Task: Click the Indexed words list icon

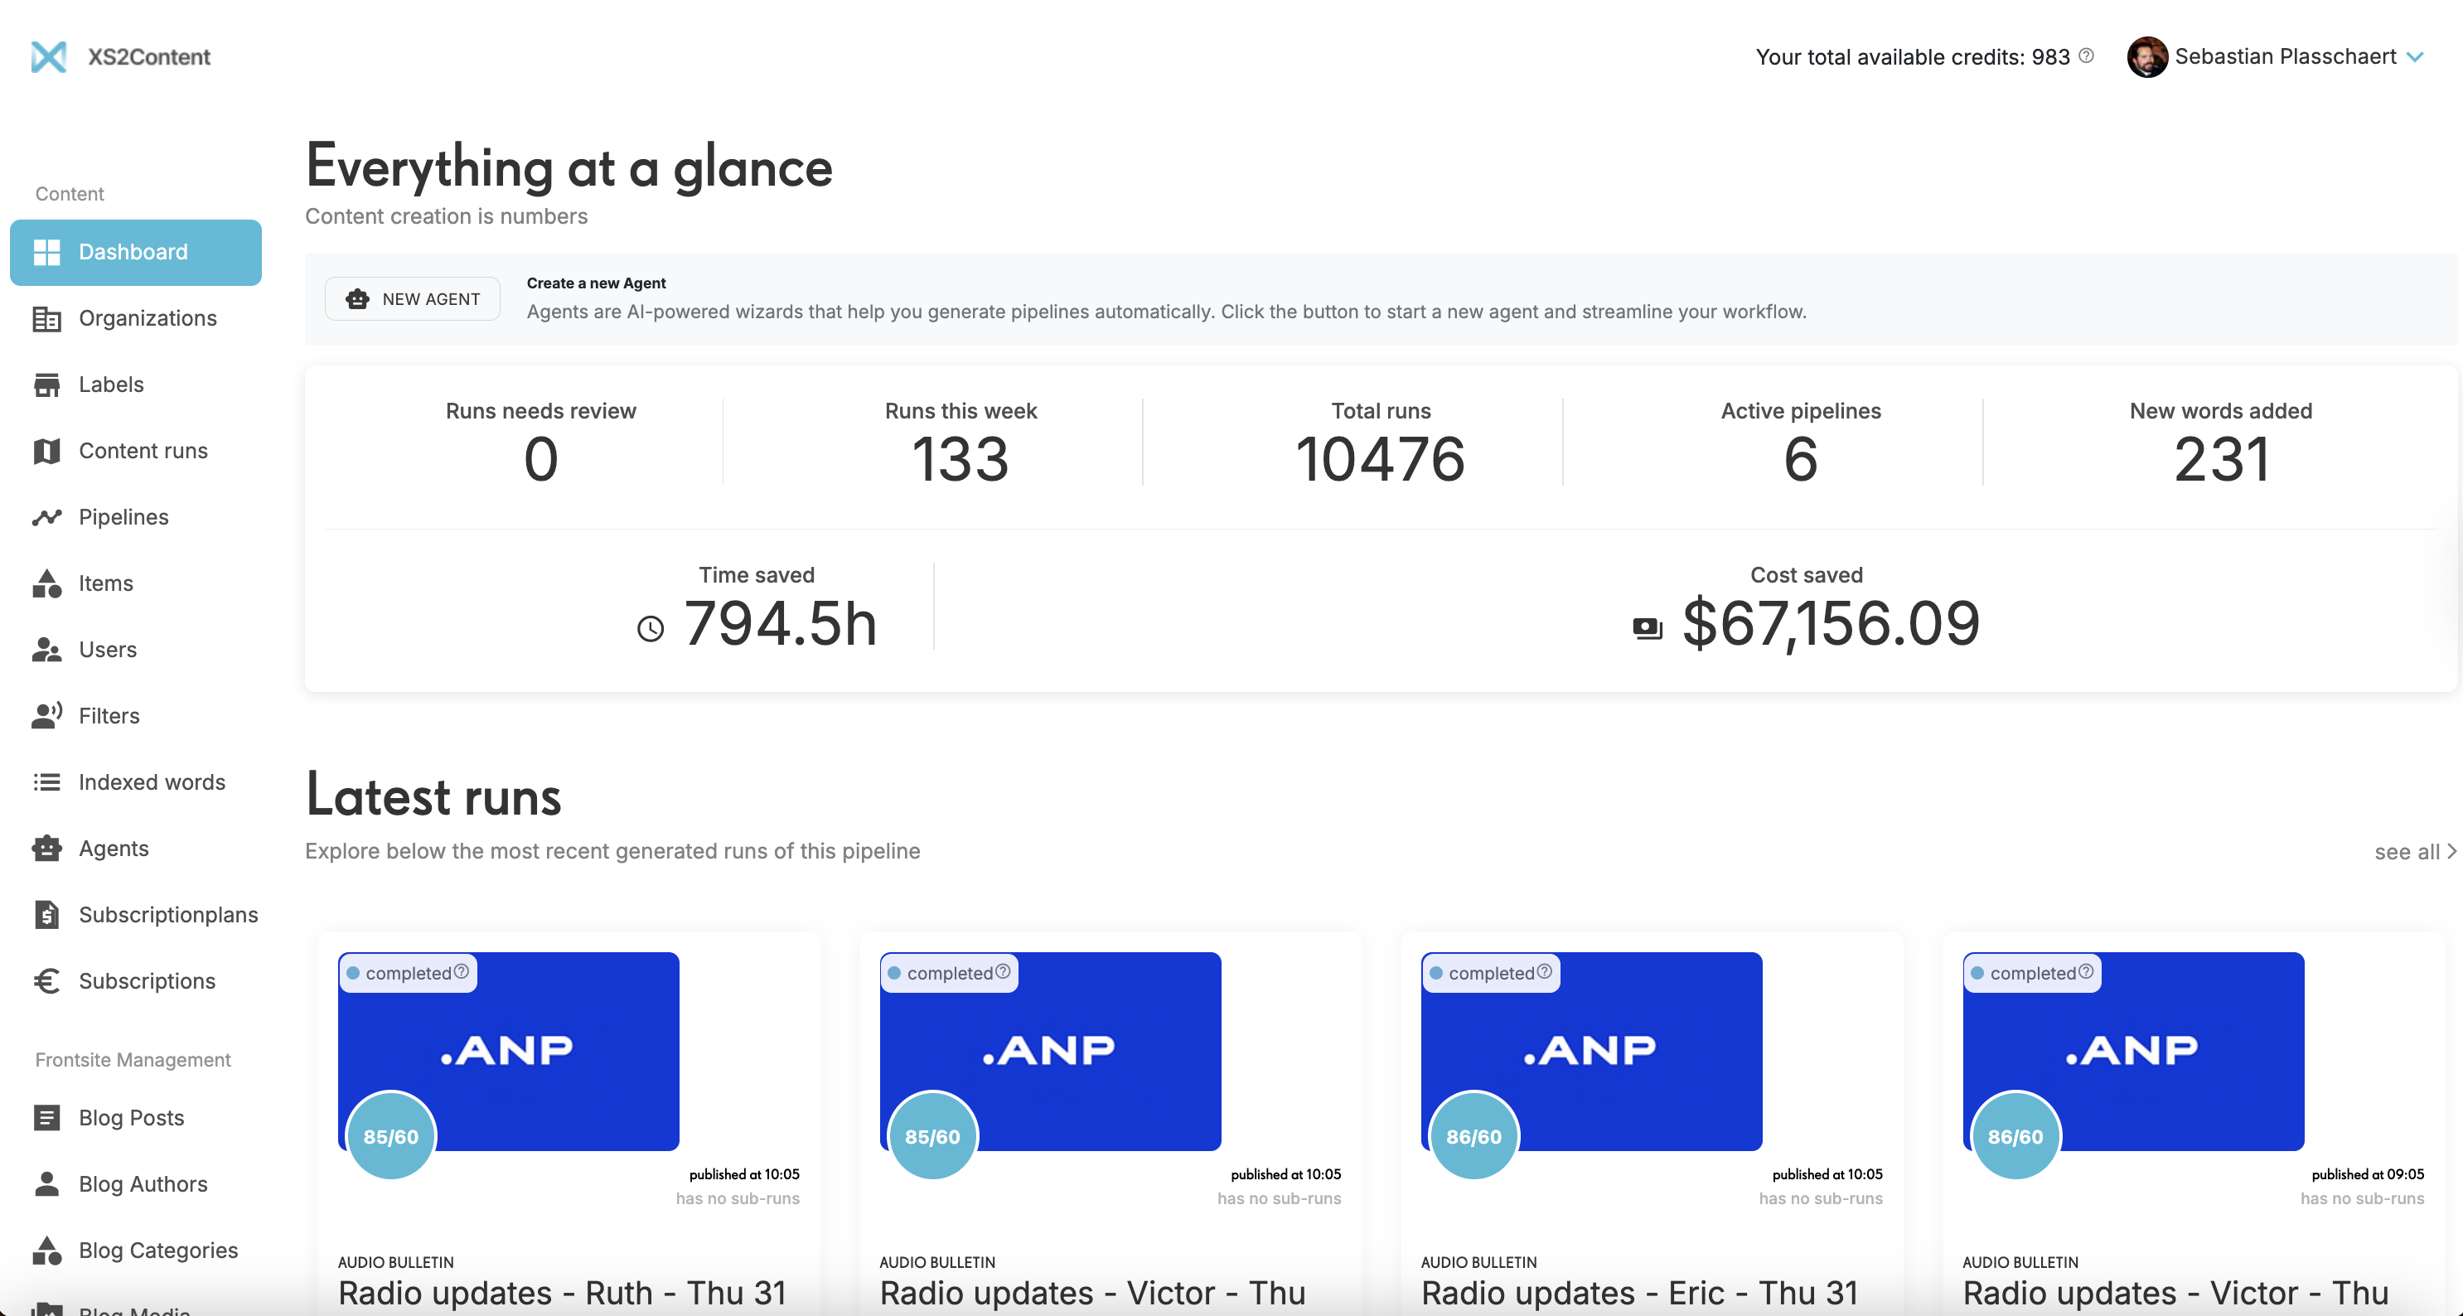Action: pyautogui.click(x=47, y=781)
